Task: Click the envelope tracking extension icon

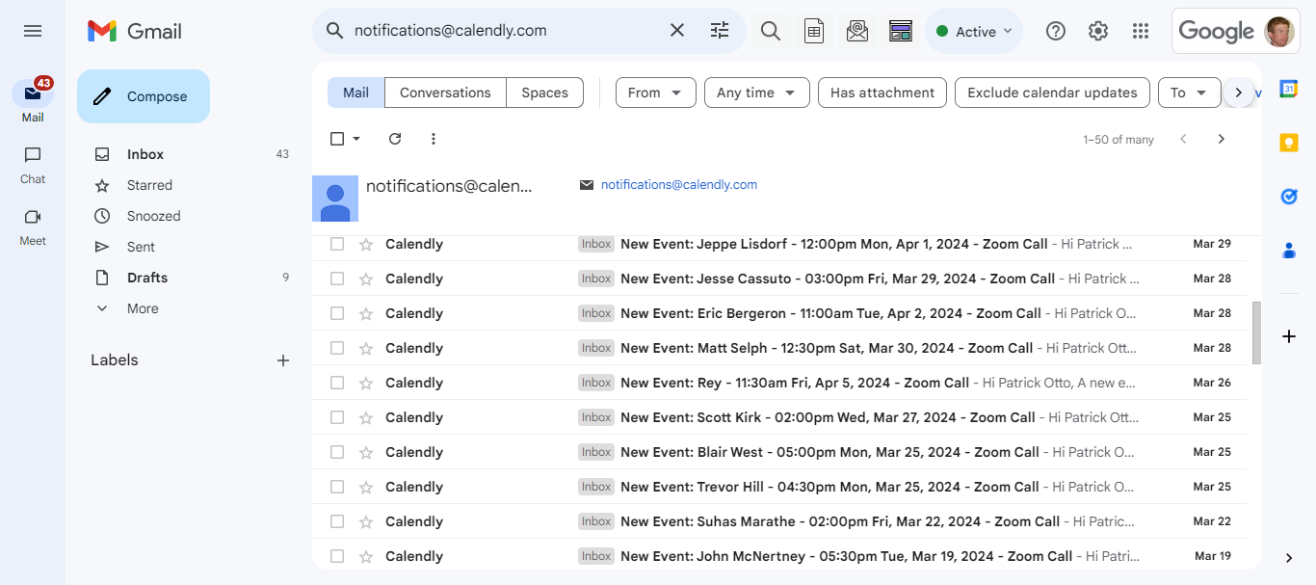Action: coord(857,31)
